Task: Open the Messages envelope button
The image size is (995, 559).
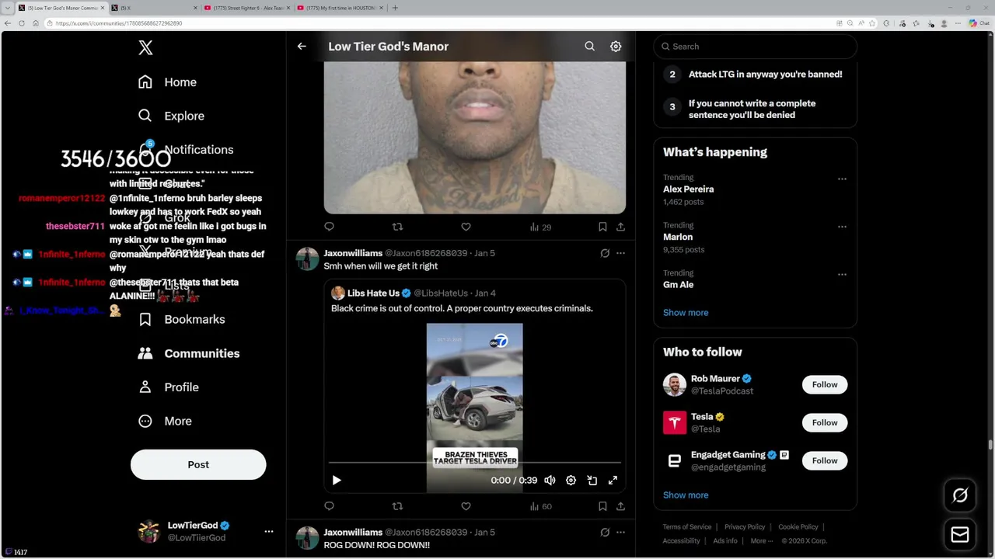Action: (x=960, y=535)
